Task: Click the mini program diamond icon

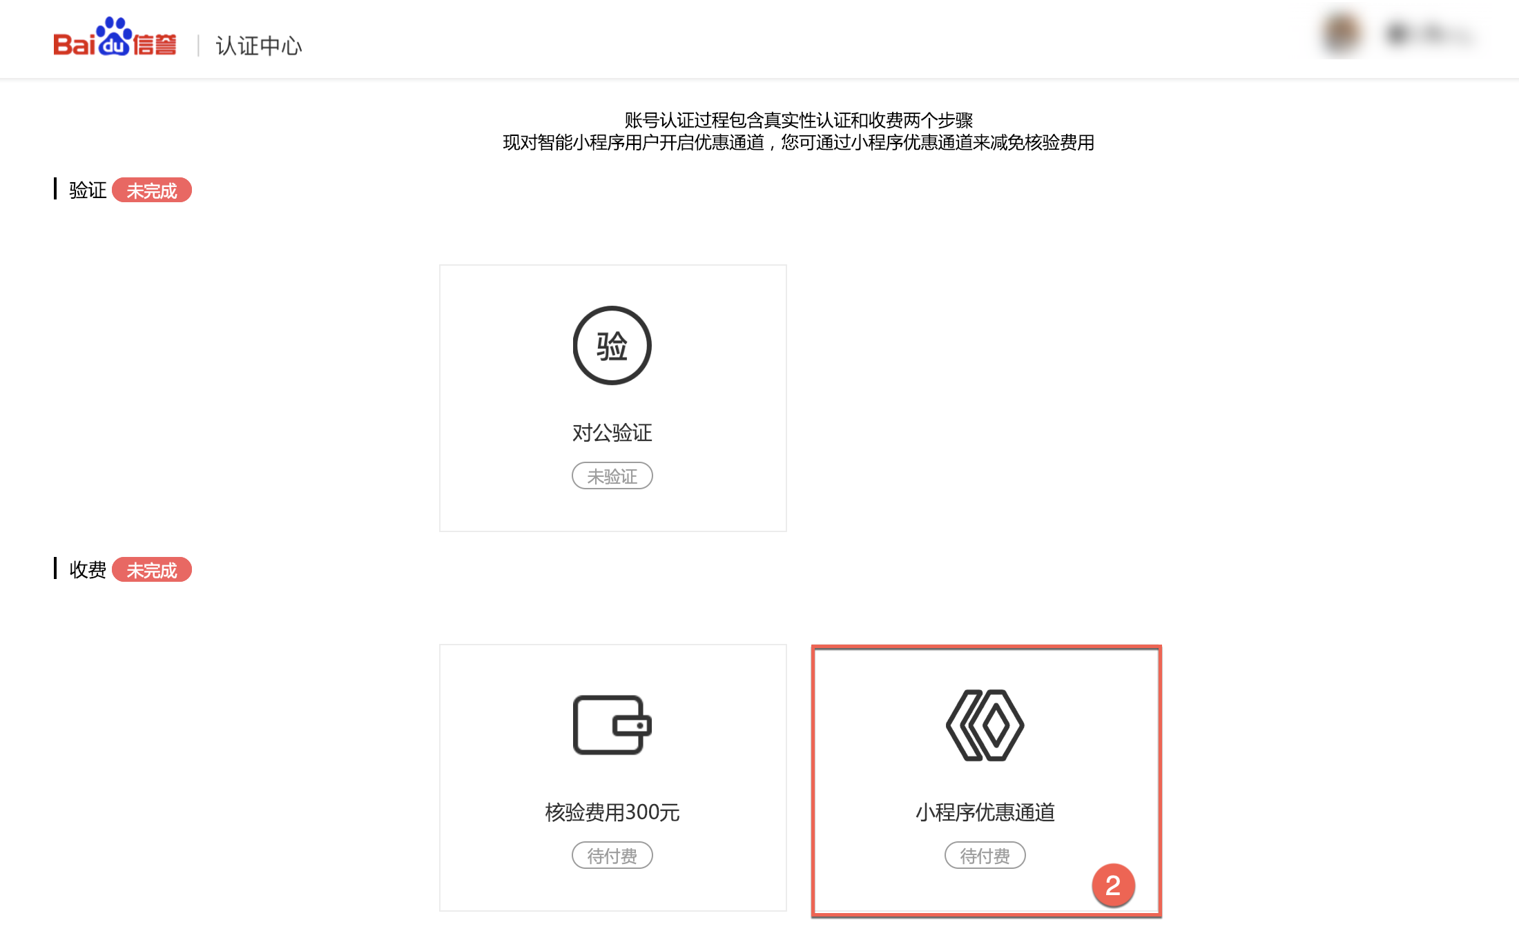Action: 985,725
